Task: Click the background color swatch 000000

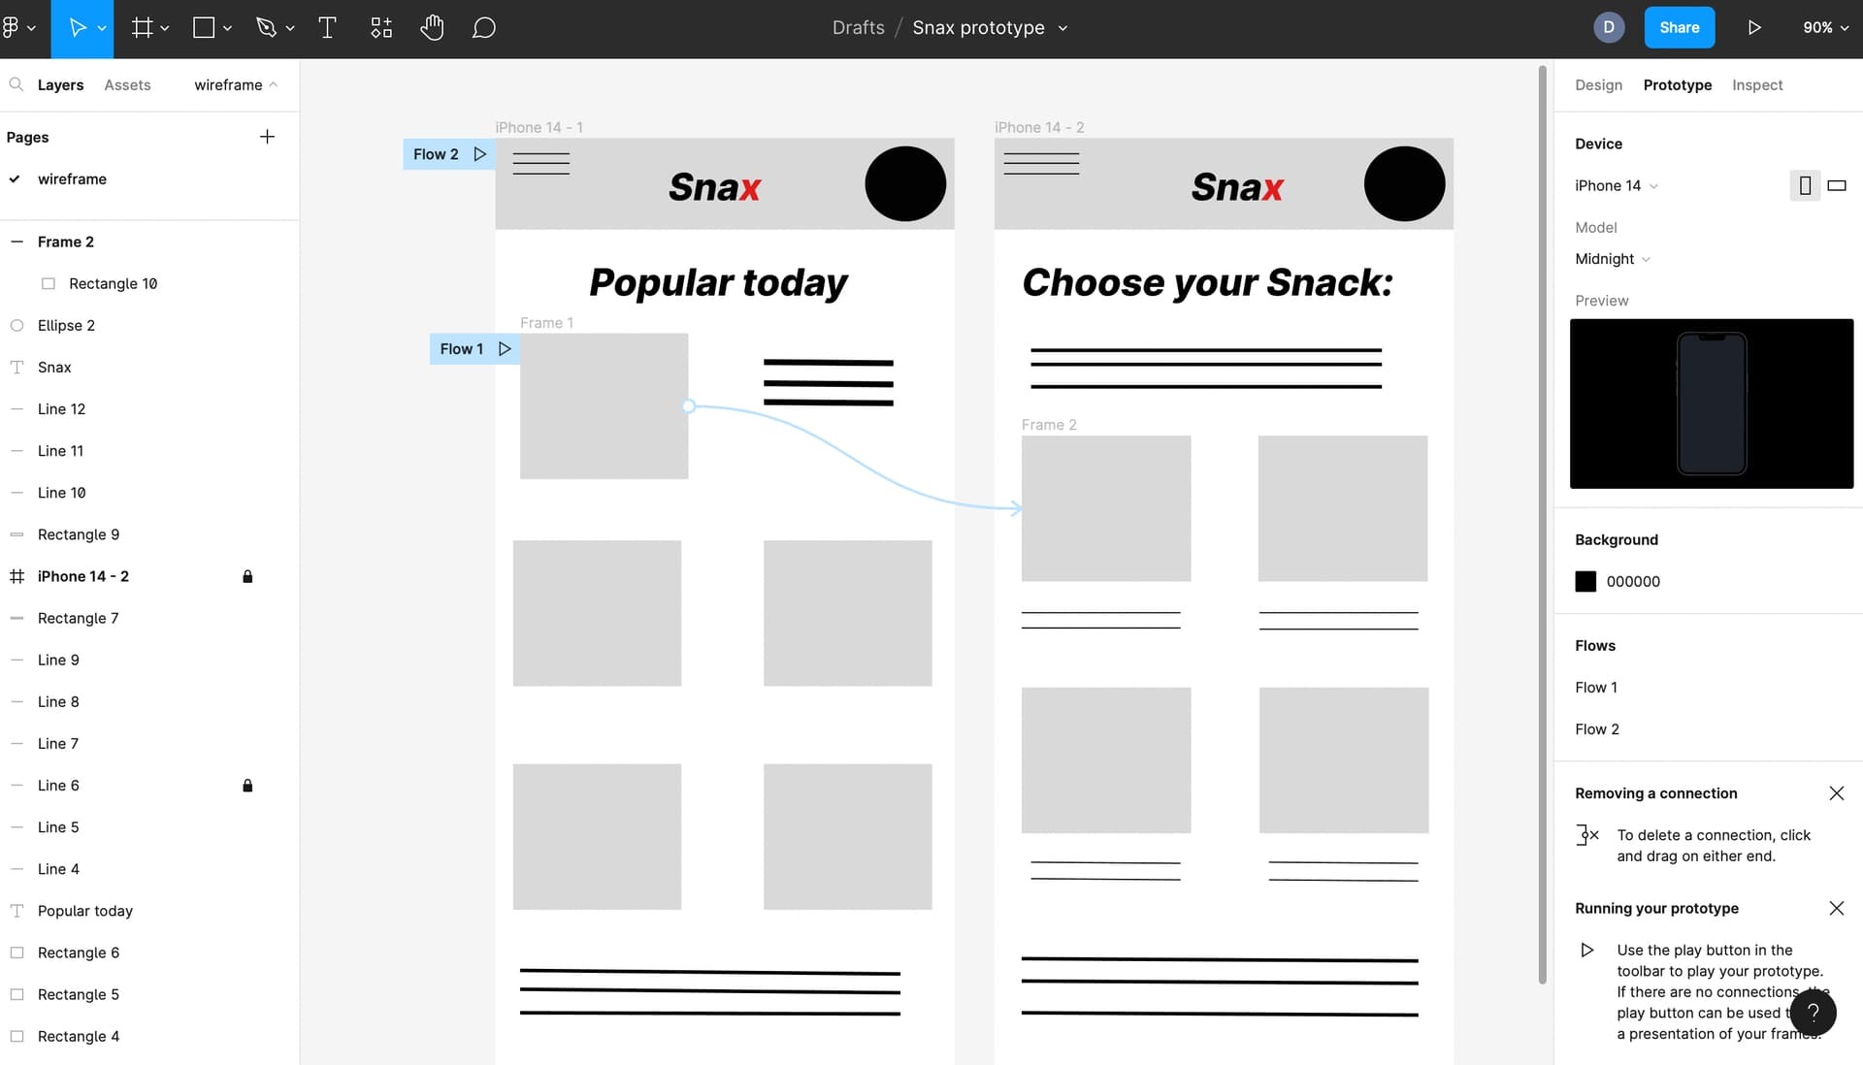Action: point(1585,582)
